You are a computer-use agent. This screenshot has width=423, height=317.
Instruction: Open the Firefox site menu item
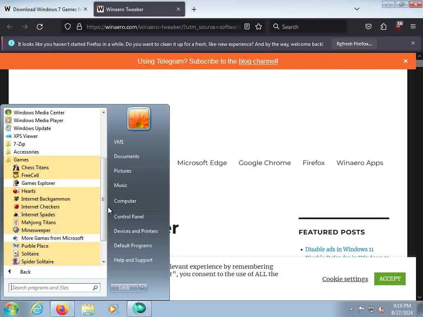point(314,163)
